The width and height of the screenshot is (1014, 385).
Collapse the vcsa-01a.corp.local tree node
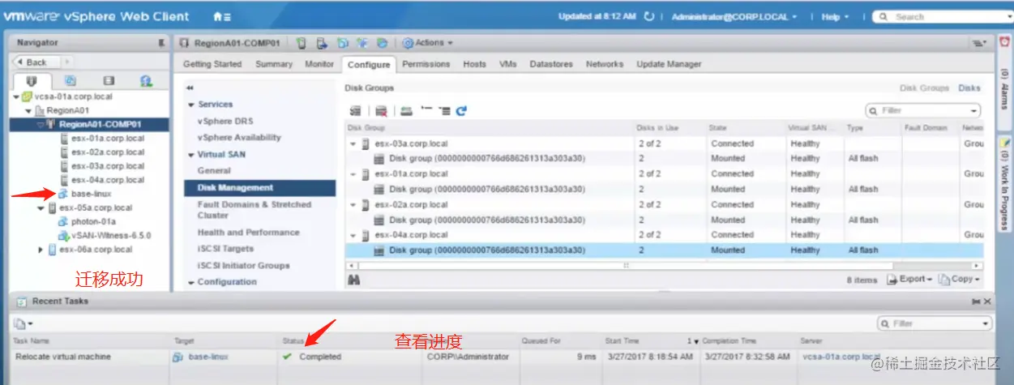pos(17,96)
